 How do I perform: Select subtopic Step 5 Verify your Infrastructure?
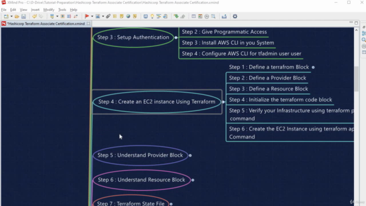[291, 114]
